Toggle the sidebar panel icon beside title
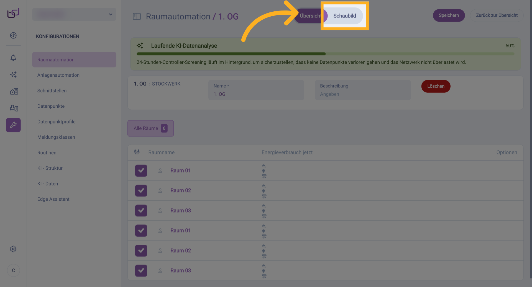532x287 pixels. (x=137, y=17)
